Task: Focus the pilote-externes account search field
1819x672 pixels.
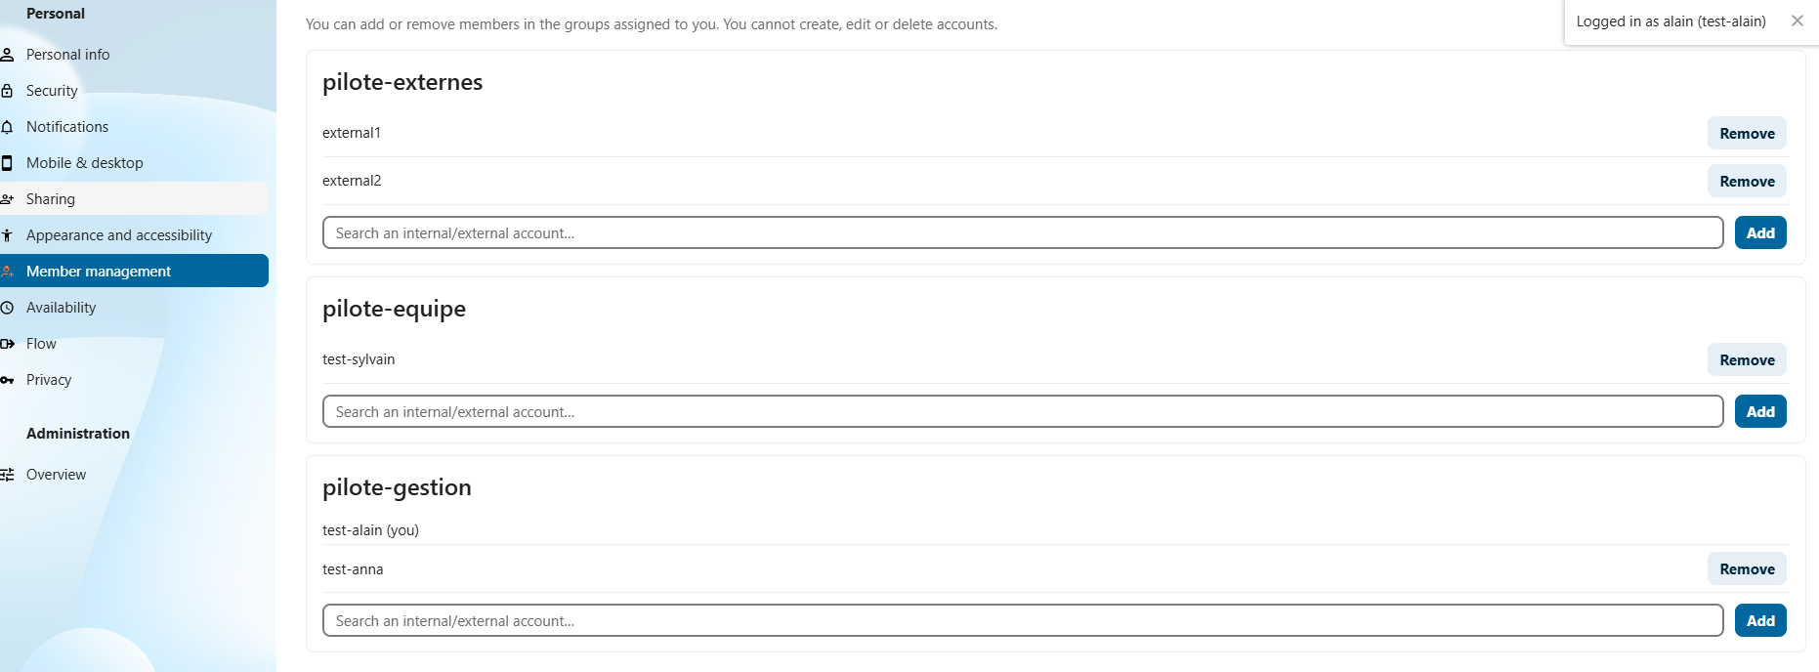Action: [x=1023, y=232]
